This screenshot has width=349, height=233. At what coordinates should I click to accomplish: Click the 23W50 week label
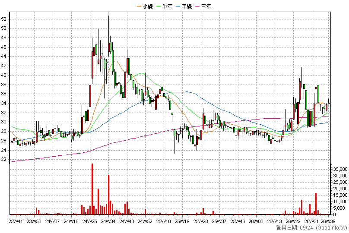coord(34,221)
